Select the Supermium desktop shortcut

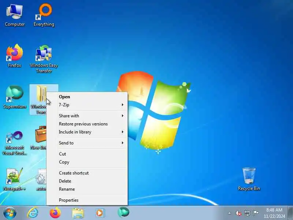(15, 97)
